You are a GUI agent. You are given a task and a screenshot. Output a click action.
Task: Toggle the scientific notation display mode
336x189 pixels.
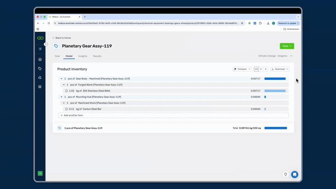point(261,69)
